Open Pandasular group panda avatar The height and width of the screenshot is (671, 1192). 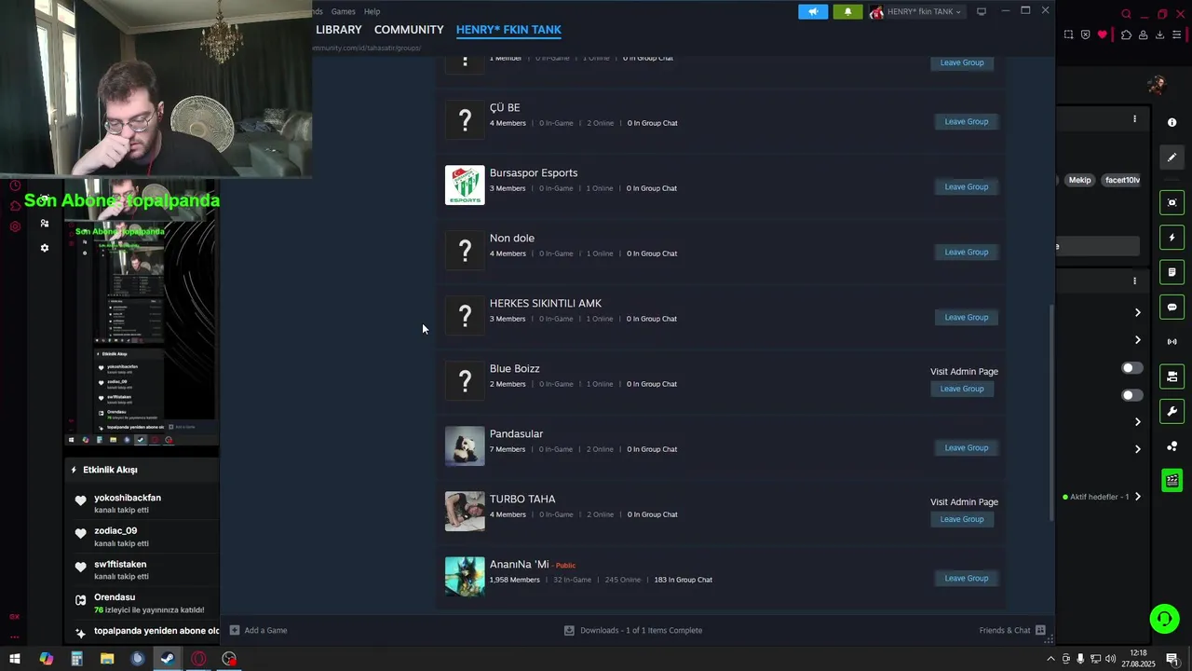coord(465,446)
